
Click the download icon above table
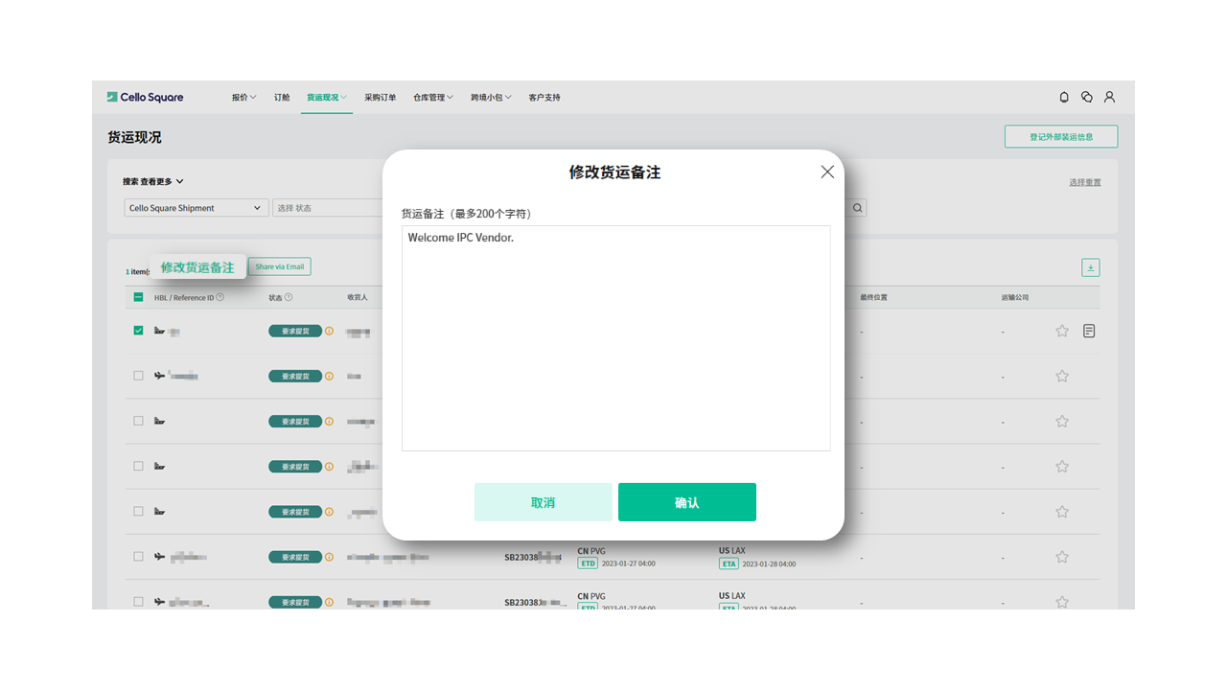click(1090, 267)
